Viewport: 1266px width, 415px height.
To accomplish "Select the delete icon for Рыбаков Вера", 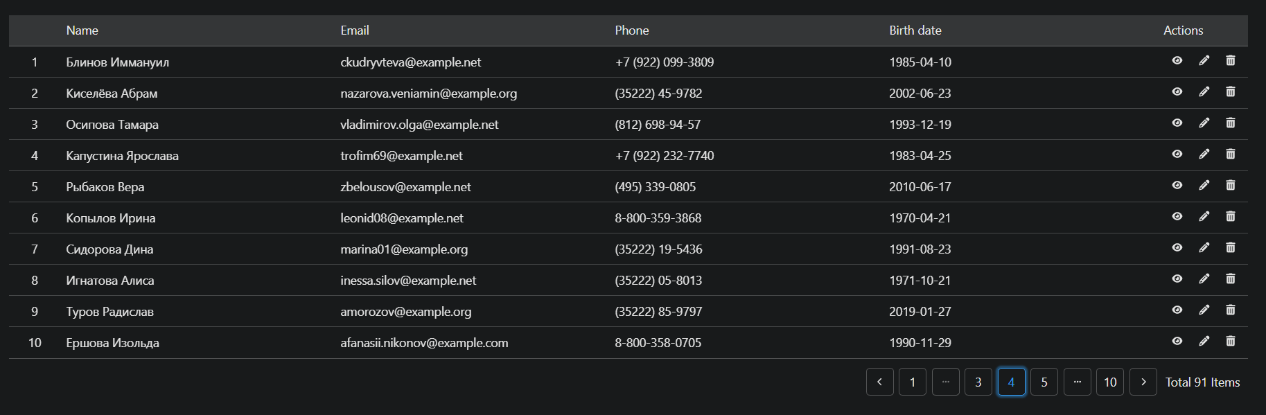I will pos(1231,185).
